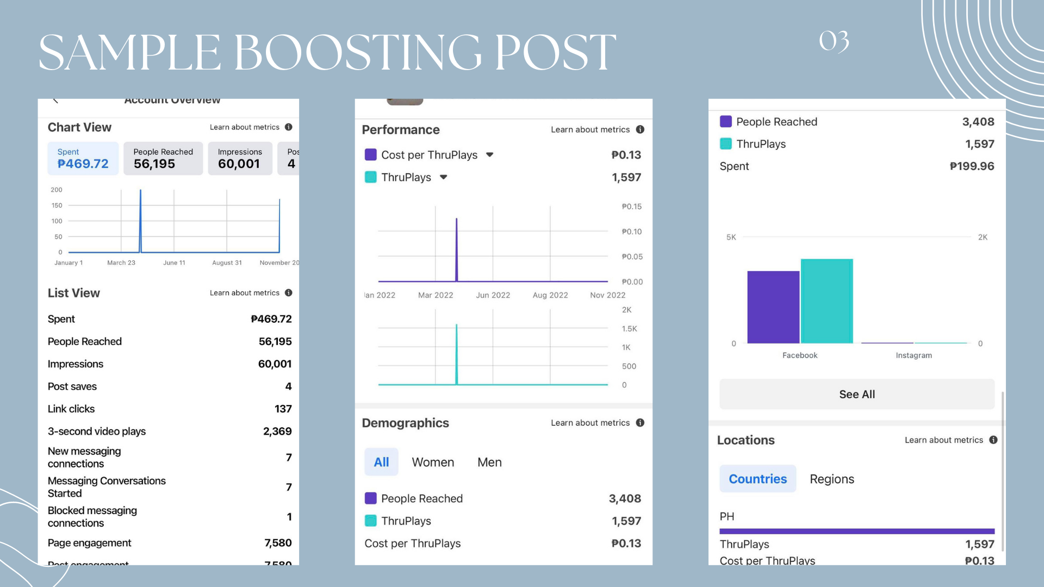
Task: Select the People Reached metric card
Action: click(x=163, y=159)
